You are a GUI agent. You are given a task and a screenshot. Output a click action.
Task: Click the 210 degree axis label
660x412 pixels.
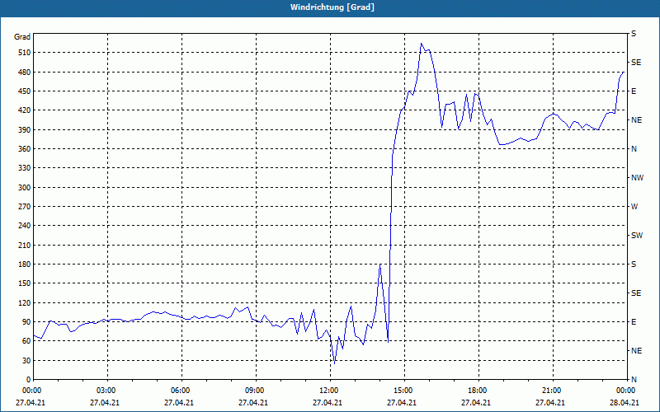[25, 245]
